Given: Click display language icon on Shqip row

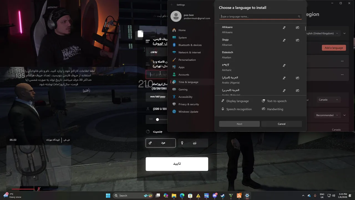Looking at the screenshot, I should coord(284,40).
